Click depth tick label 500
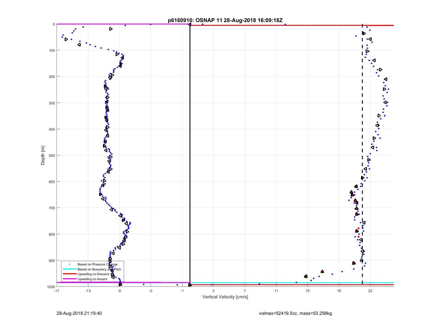Viewport: 435px width, 322px height. 51,155
